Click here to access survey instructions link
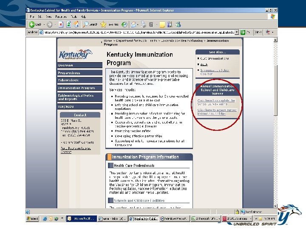This screenshot has width=306, height=230. point(217,112)
